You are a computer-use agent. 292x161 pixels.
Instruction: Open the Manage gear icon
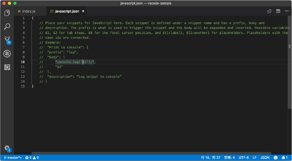click(x=7, y=148)
